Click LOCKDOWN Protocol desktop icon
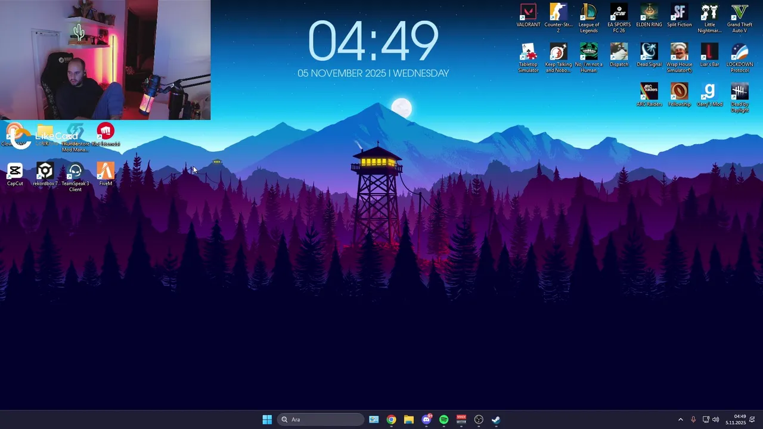The height and width of the screenshot is (429, 763). (740, 58)
